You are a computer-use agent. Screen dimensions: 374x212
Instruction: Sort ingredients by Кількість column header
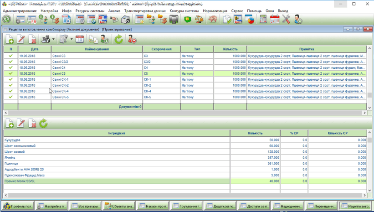click(255, 133)
